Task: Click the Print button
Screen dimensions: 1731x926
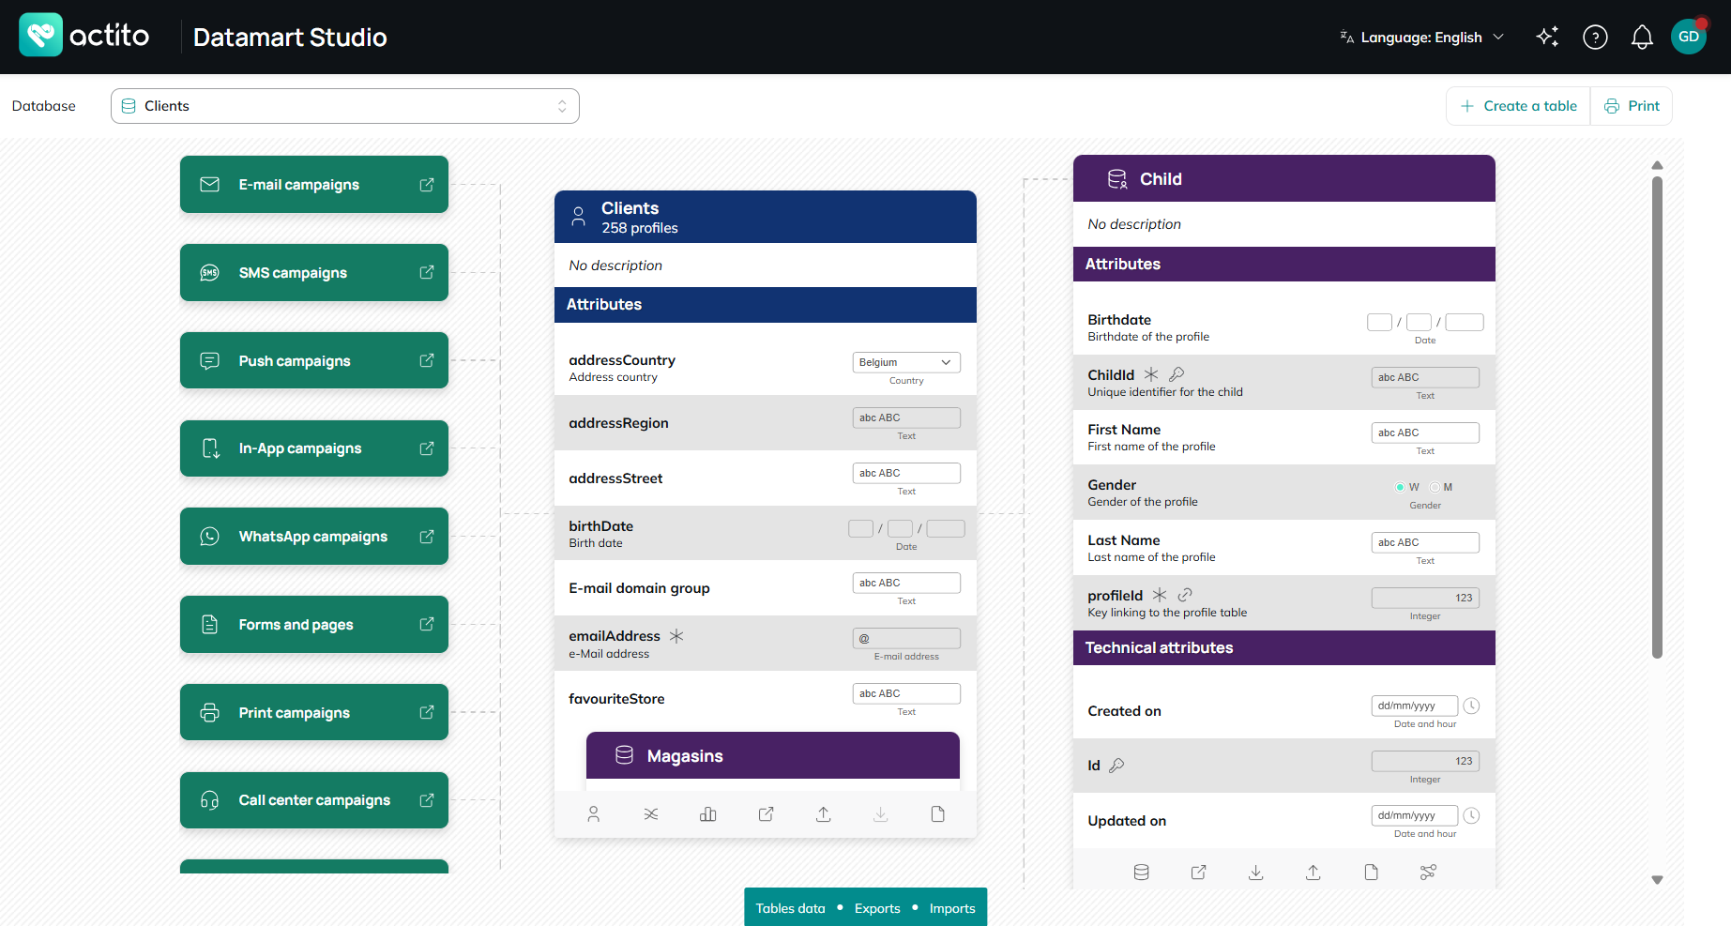Action: 1632,106
